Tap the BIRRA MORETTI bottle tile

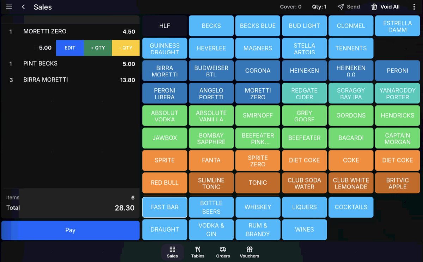click(165, 71)
